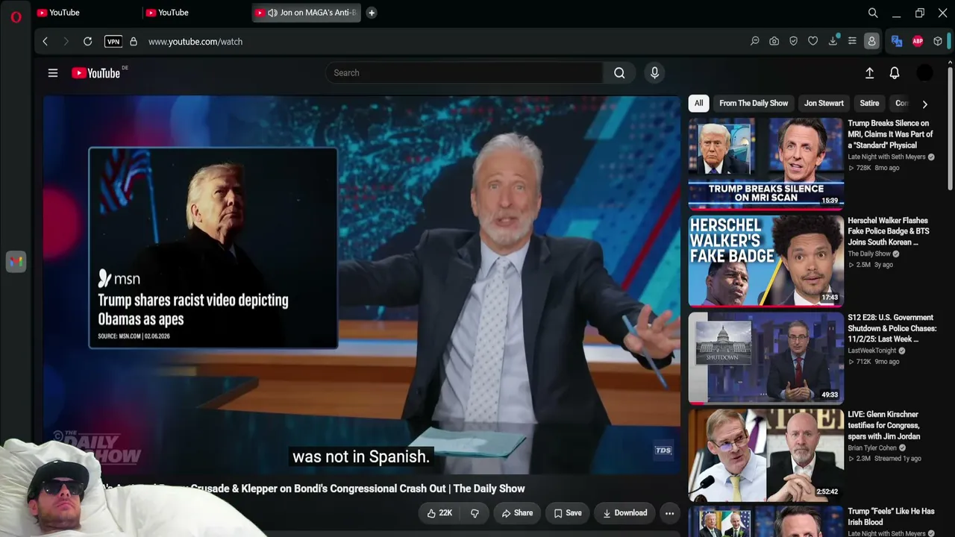This screenshot has height=537, width=955.
Task: Start voice search with the microphone
Action: pos(654,73)
